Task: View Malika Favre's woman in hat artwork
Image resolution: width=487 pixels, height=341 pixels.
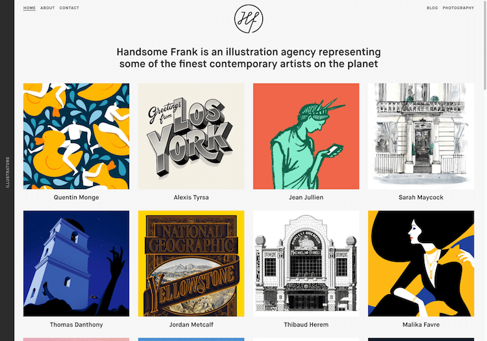Action: (x=421, y=263)
